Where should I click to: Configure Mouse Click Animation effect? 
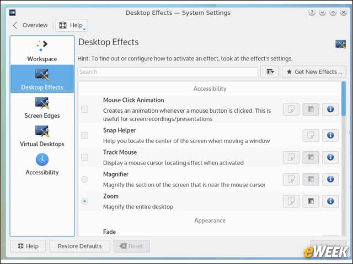(311, 109)
